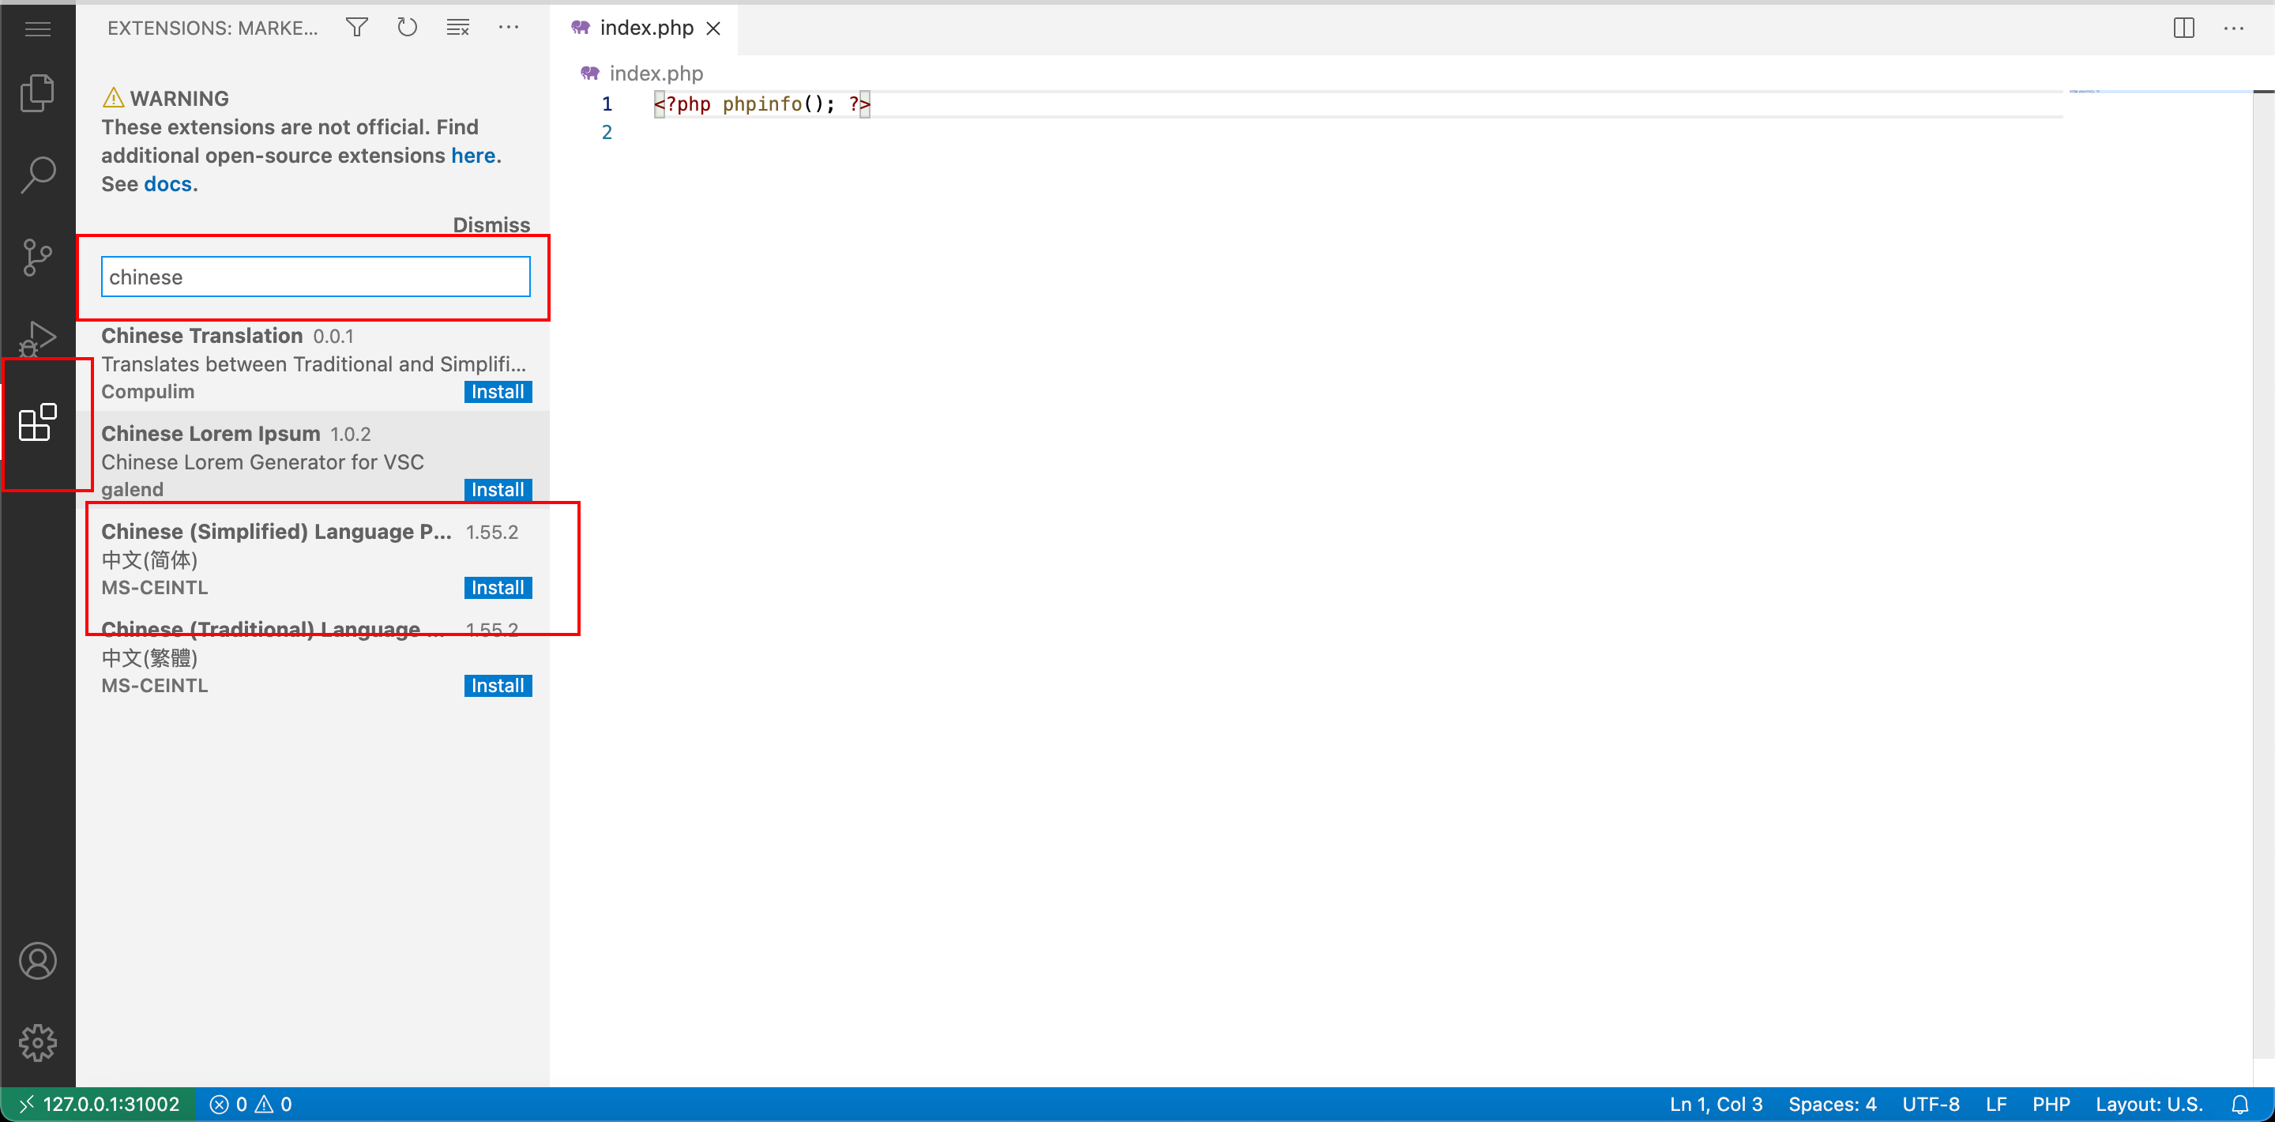Viewport: 2275px width, 1122px height.
Task: Click the extensions search field
Action: point(315,277)
